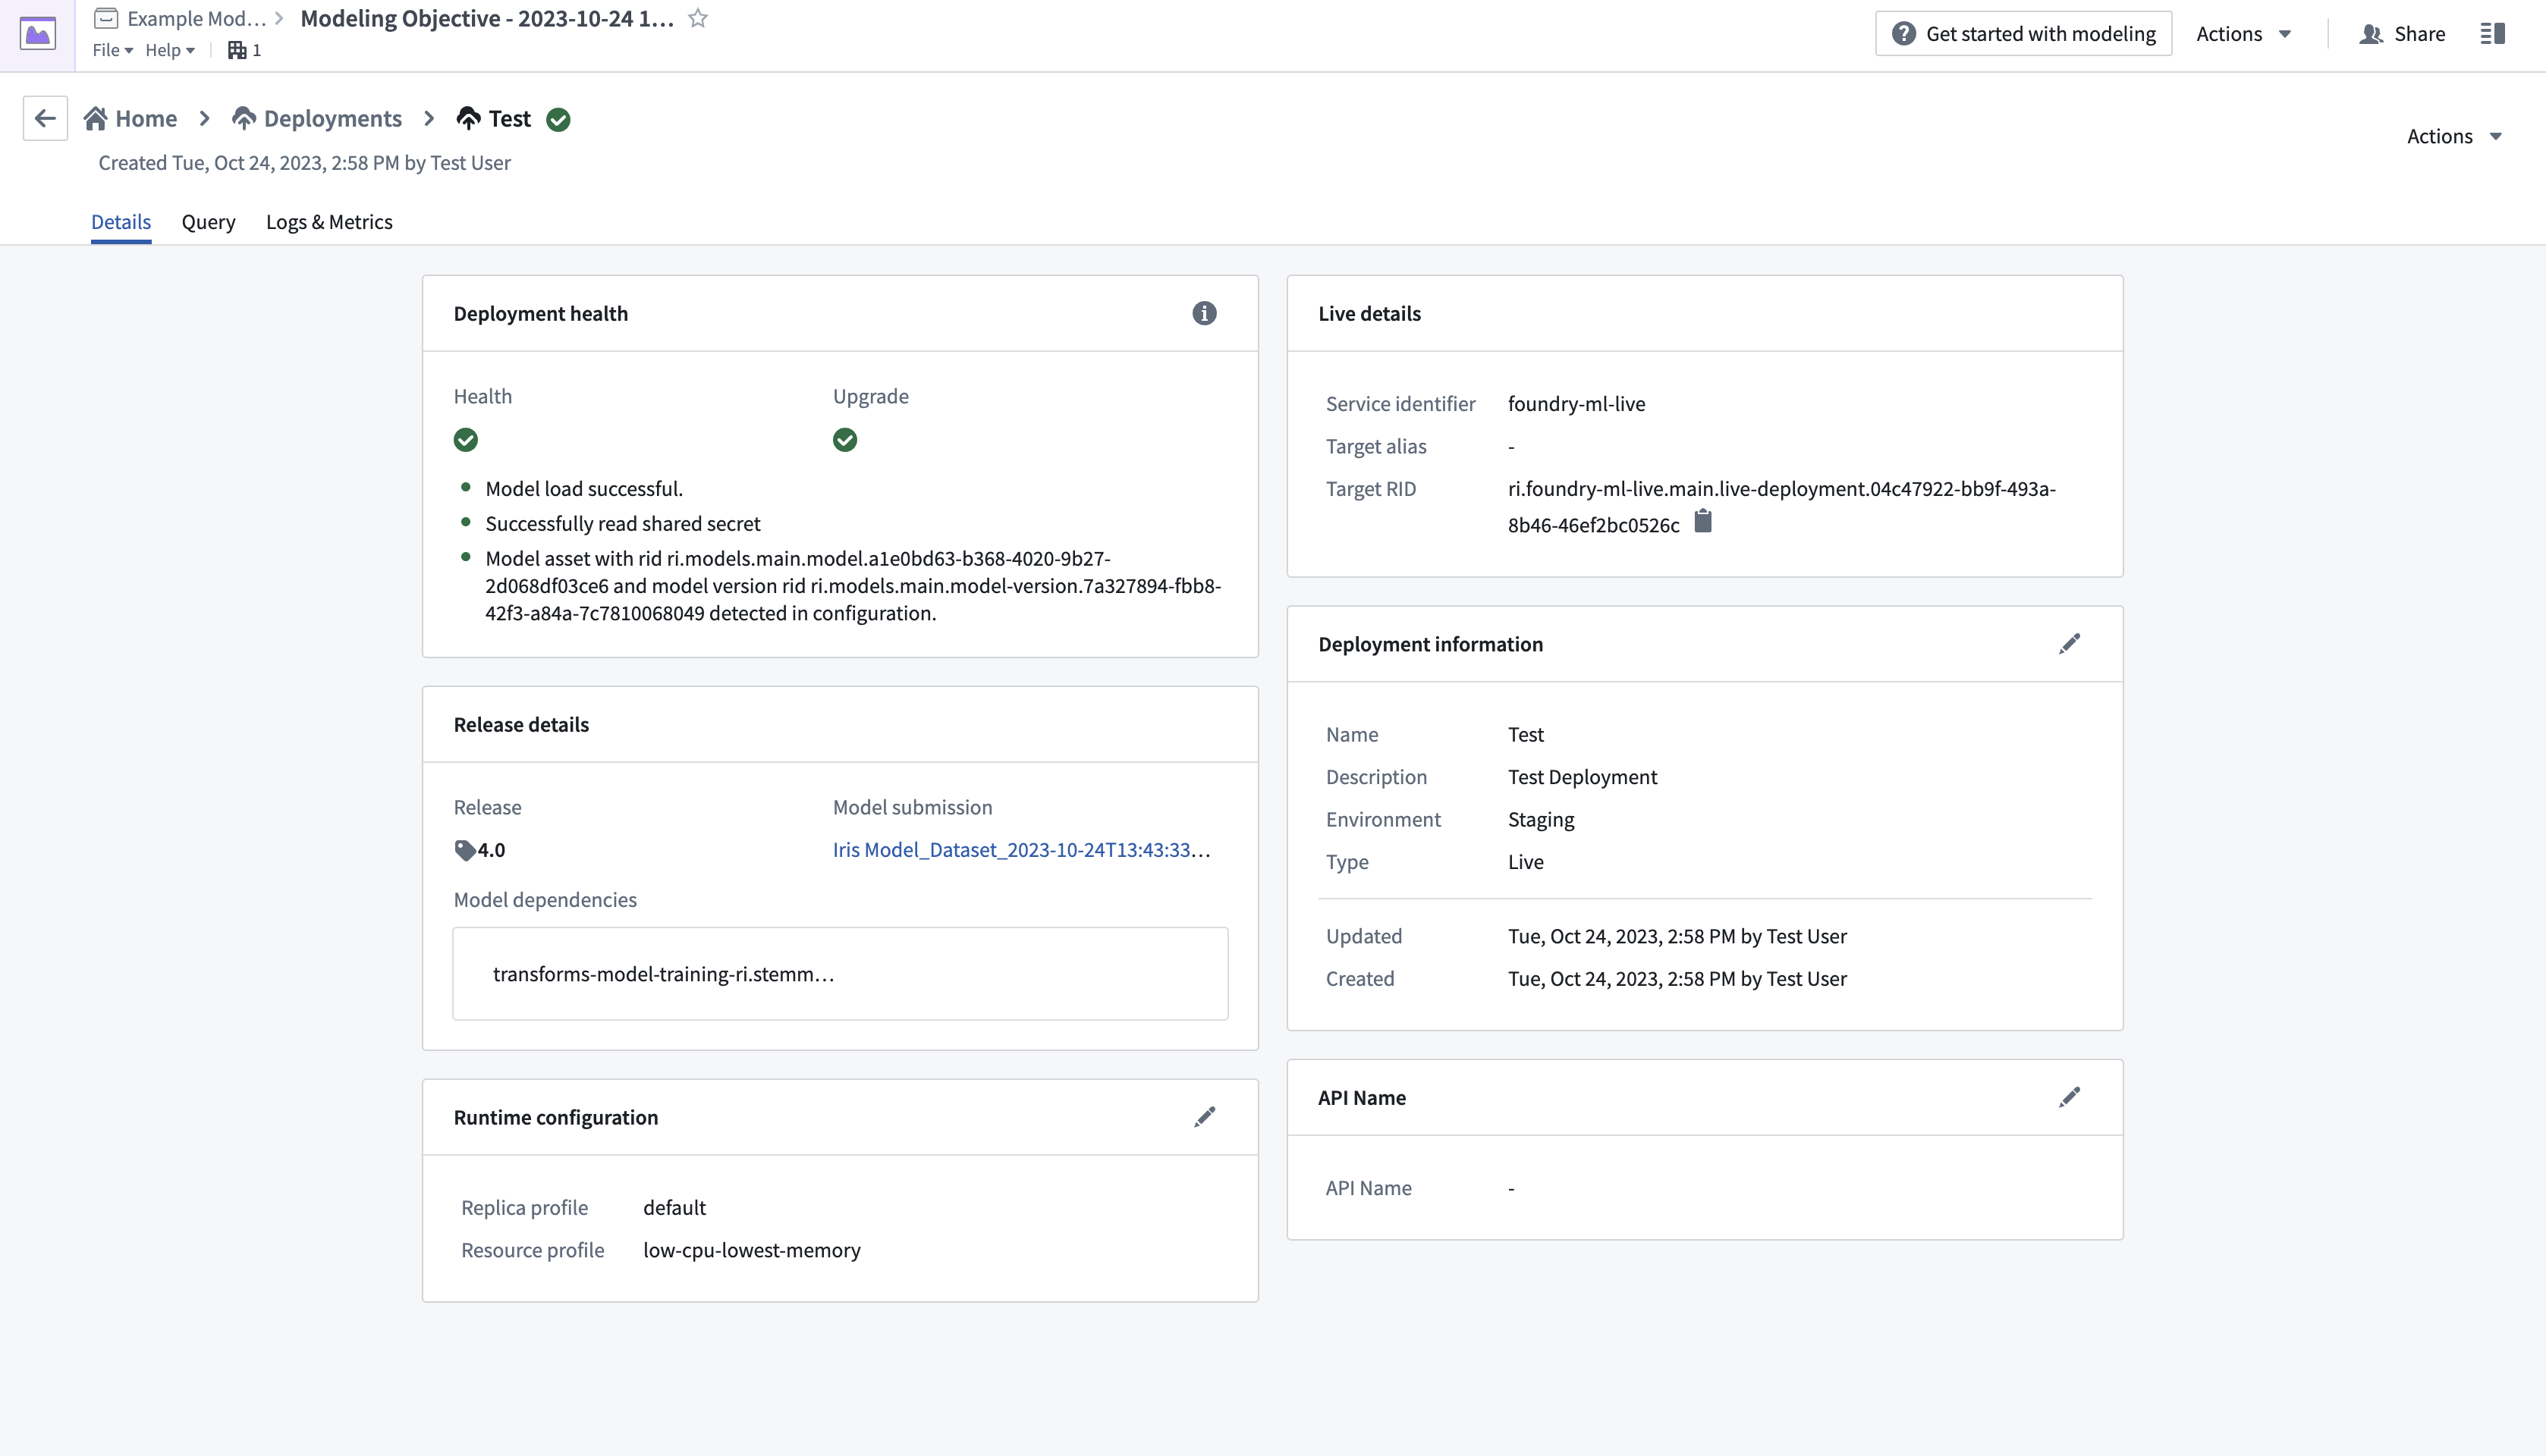Star the Modeling Objective as favorite

click(698, 18)
